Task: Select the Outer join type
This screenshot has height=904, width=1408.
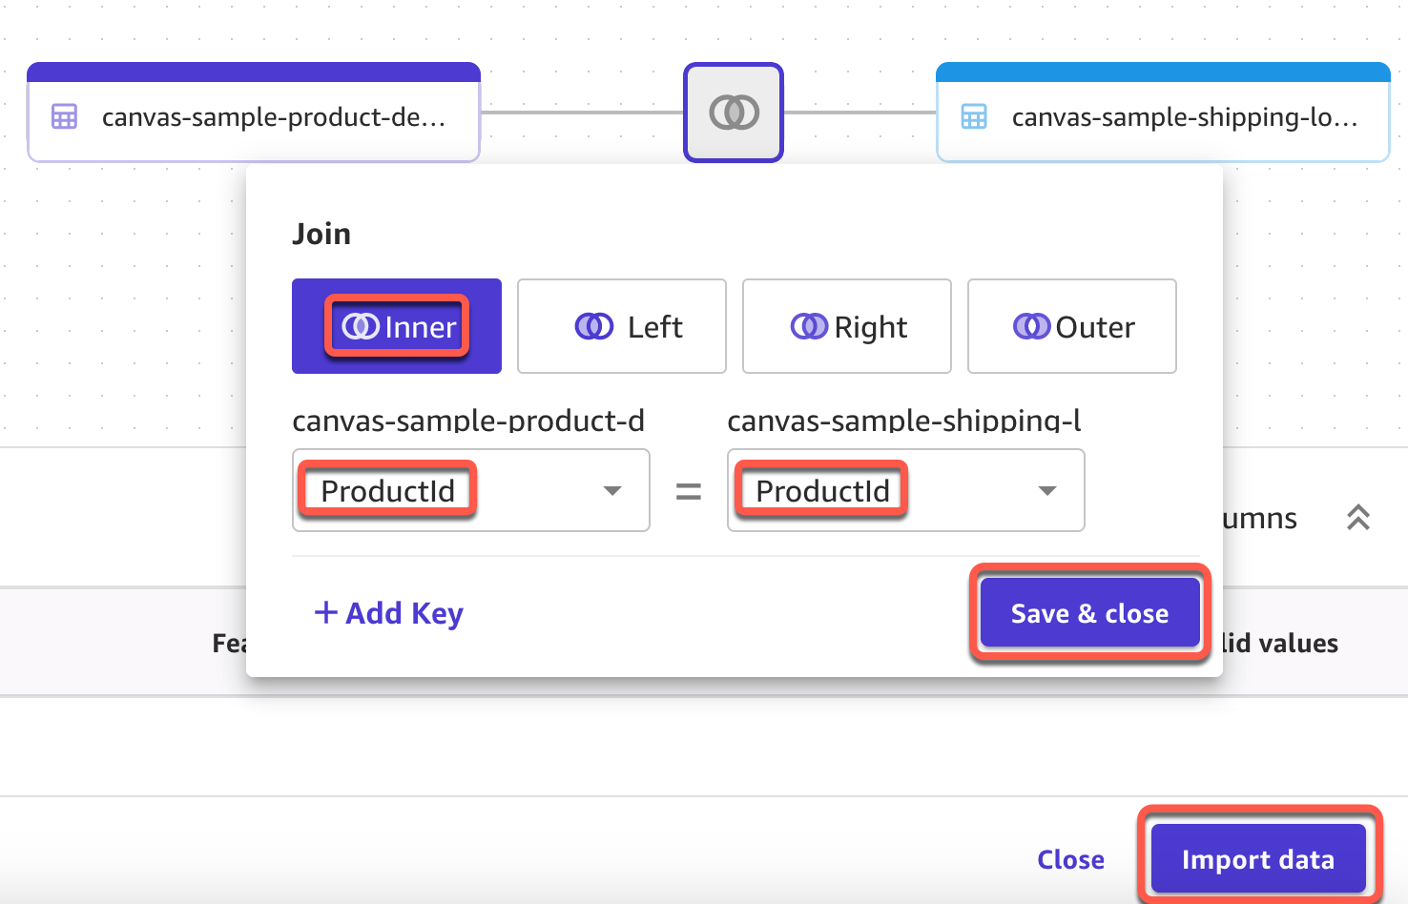Action: 1072,326
